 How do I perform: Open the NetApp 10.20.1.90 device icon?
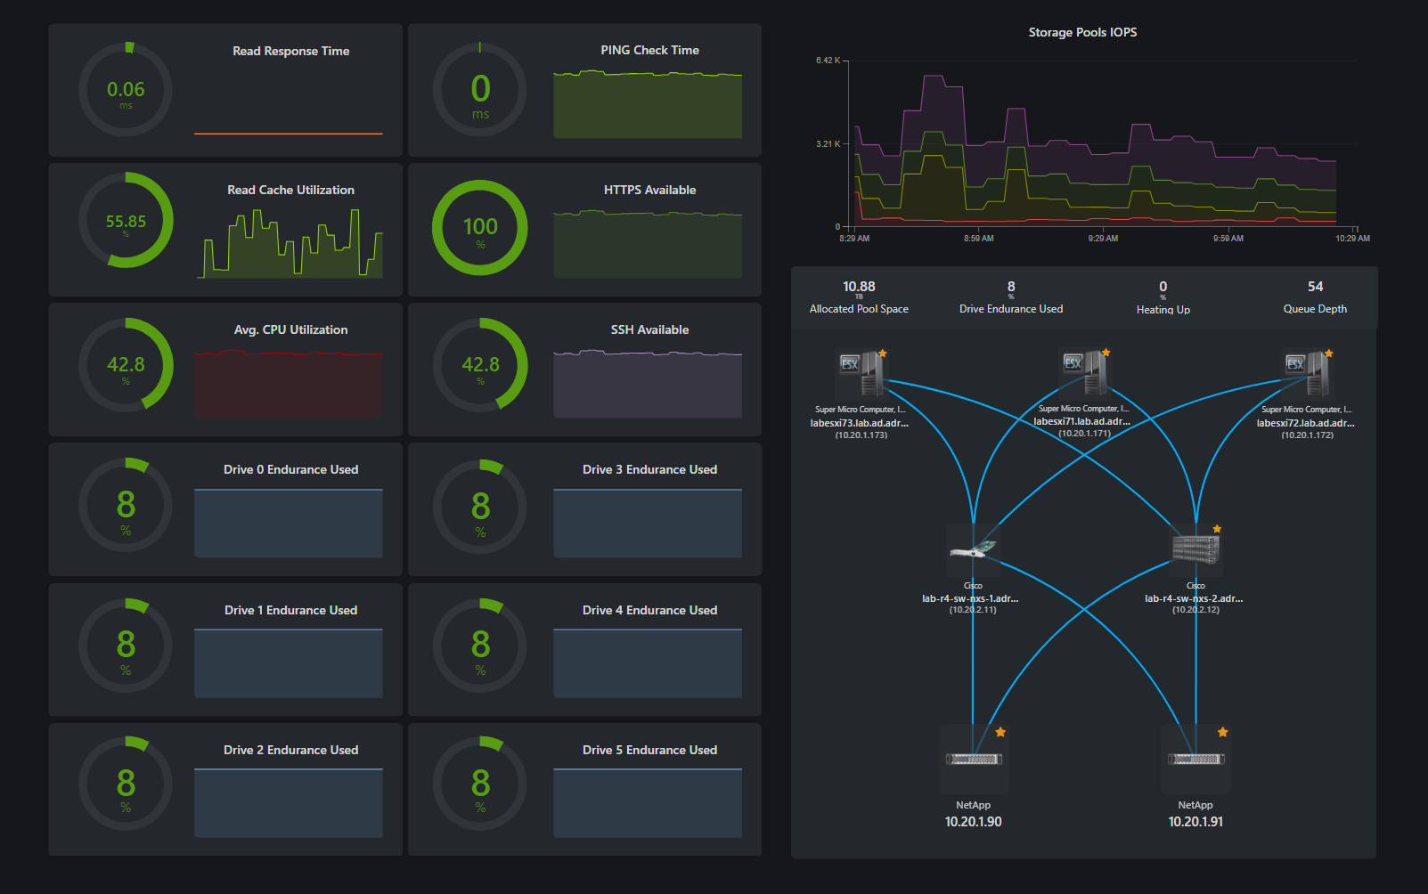click(x=974, y=760)
